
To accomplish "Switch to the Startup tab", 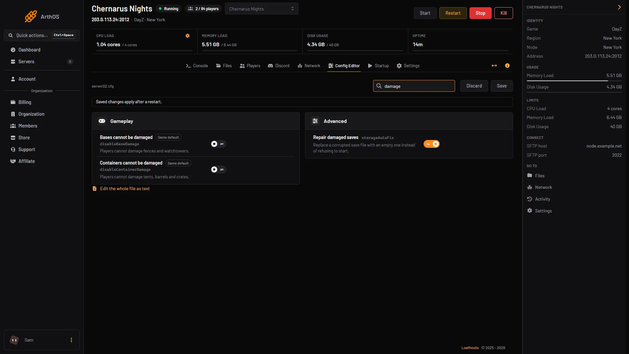I will coord(378,66).
